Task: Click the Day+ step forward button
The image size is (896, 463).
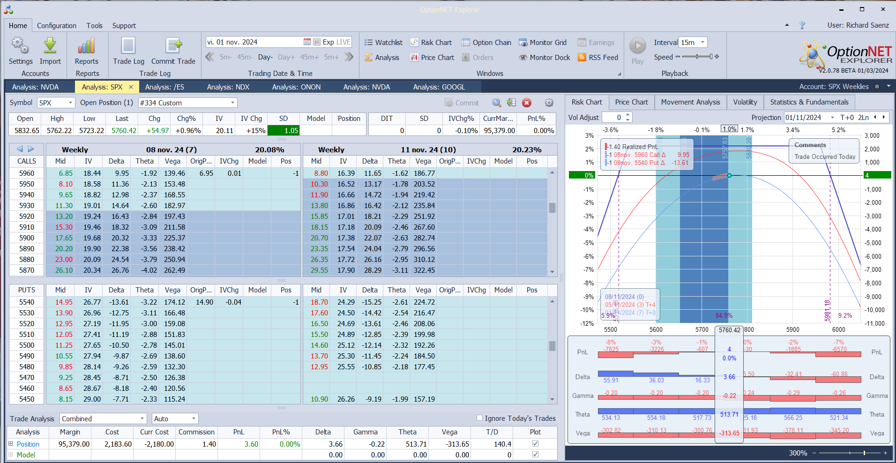Action: (x=286, y=57)
